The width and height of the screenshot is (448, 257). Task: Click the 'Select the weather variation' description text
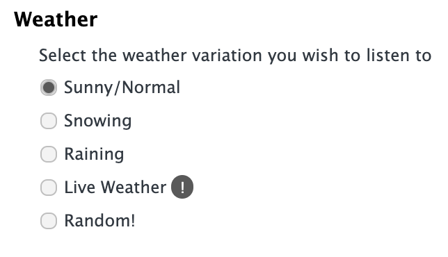(235, 56)
